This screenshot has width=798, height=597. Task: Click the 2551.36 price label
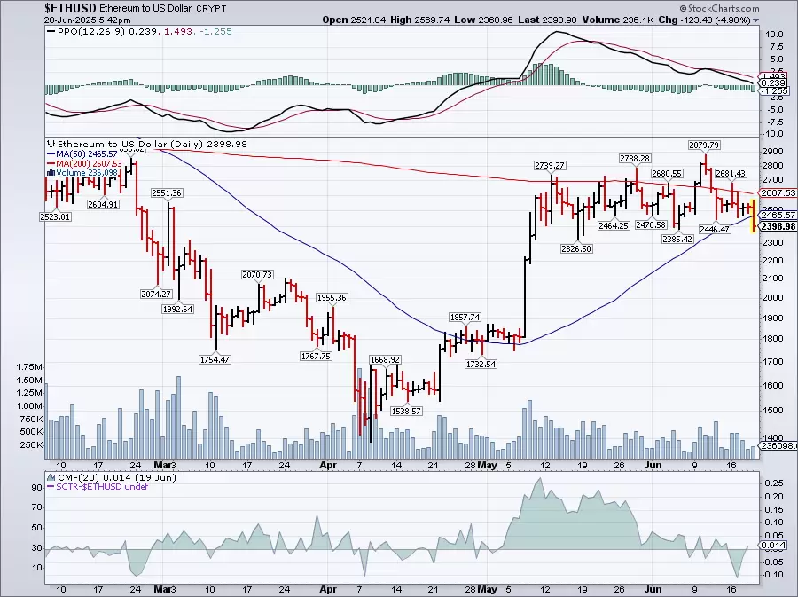tap(167, 193)
